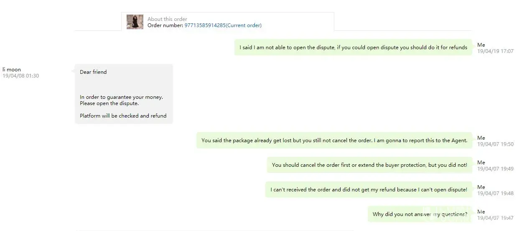Select the 'I can't received the order' message
532x231 pixels.
(x=369, y=190)
